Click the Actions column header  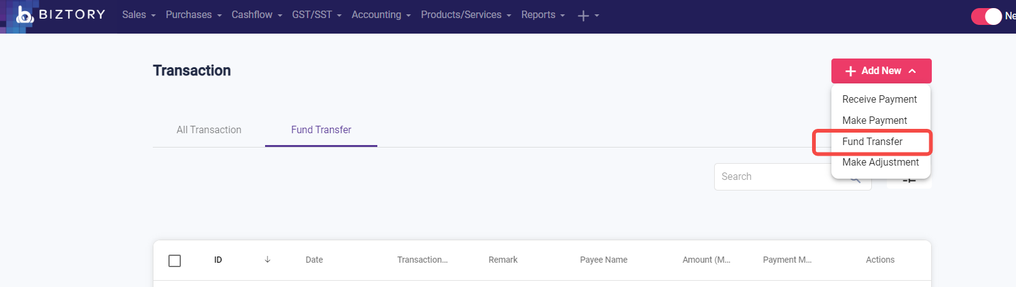(880, 260)
